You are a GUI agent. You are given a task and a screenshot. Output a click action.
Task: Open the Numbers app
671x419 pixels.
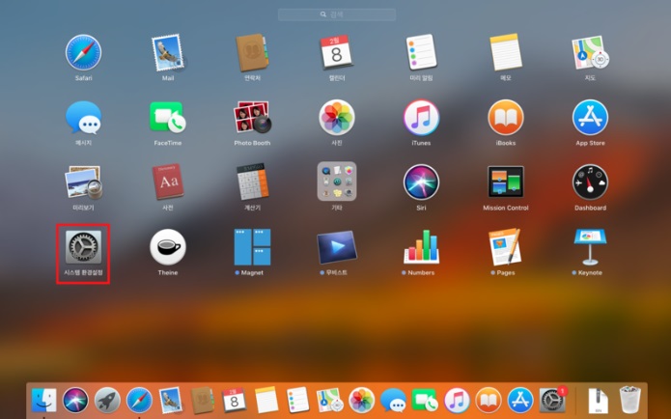pos(421,247)
